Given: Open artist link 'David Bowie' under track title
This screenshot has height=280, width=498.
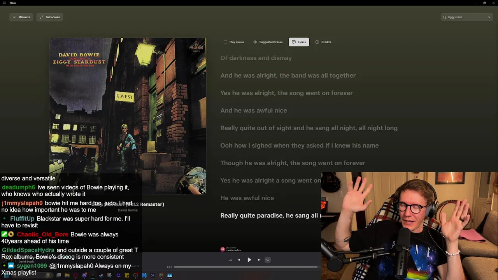Looking at the screenshot, I should point(128,210).
